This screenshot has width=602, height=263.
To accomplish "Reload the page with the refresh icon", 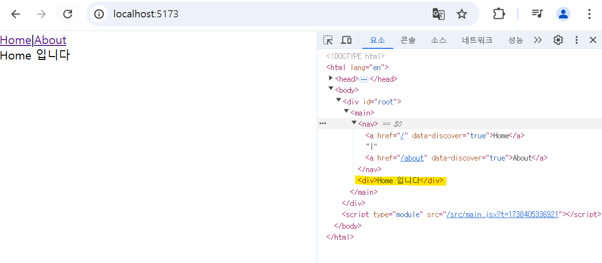I will (68, 14).
